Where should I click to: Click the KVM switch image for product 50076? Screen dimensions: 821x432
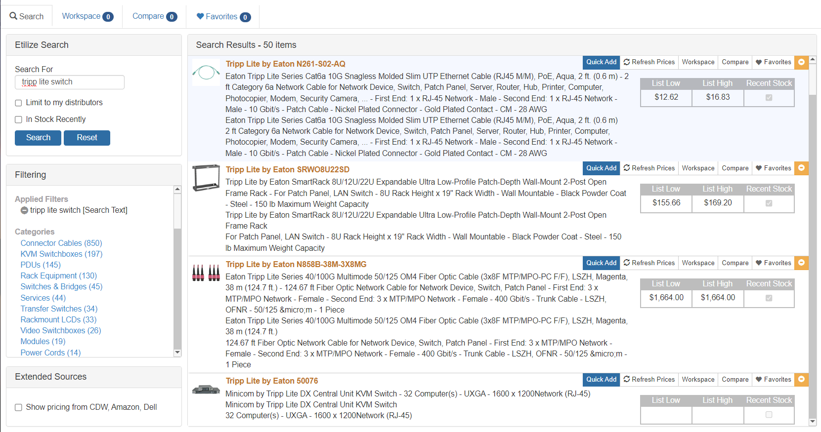(x=206, y=390)
